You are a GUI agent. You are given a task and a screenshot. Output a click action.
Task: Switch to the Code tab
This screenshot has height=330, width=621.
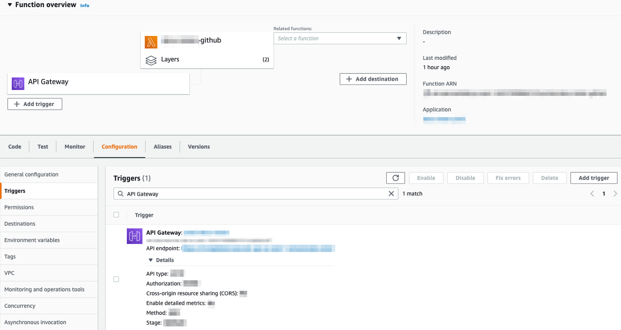[15, 146]
